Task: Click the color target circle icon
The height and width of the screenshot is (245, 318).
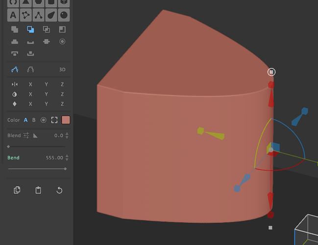Action: 43,120
